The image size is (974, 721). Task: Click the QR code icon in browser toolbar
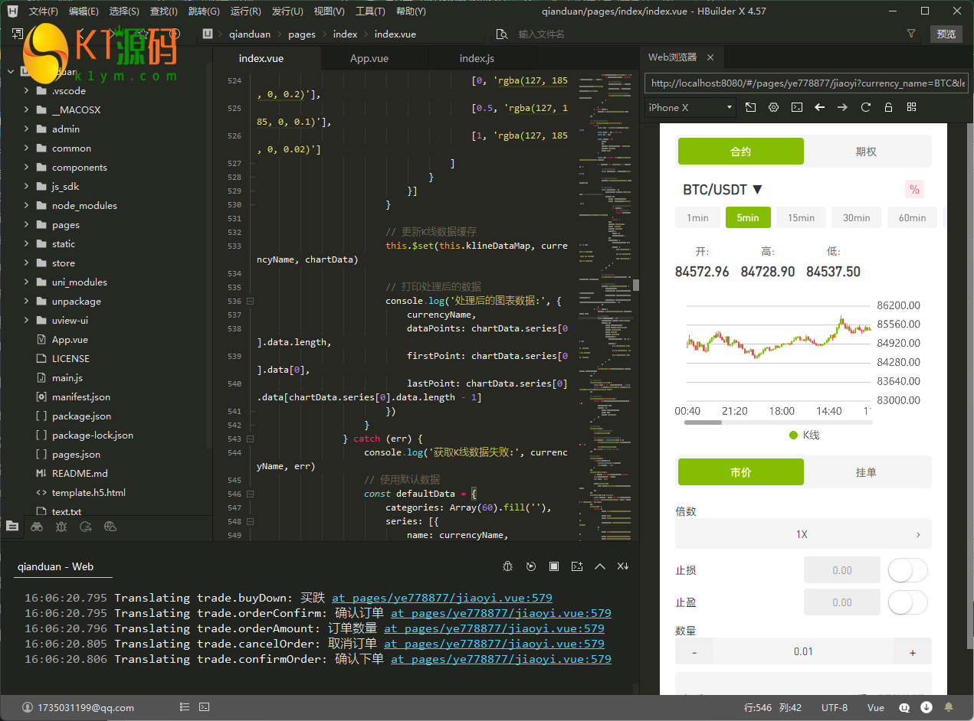(x=912, y=108)
